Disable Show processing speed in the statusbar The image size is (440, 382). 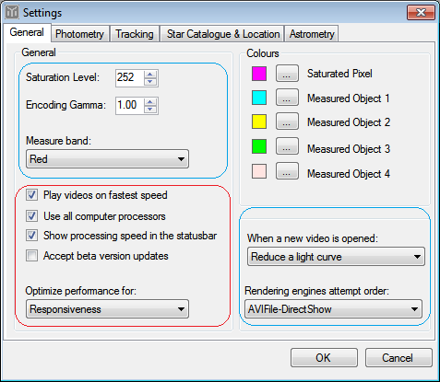(x=31, y=236)
